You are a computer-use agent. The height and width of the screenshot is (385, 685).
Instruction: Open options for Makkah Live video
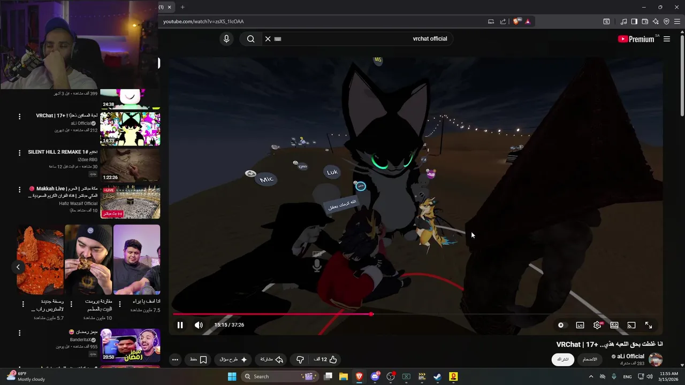pyautogui.click(x=20, y=189)
